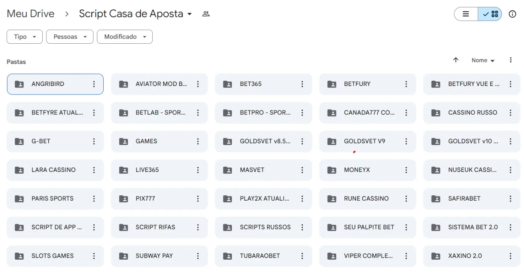Open more actions for XAXINO 2.0 folder
This screenshot has width=524, height=275.
coord(510,256)
